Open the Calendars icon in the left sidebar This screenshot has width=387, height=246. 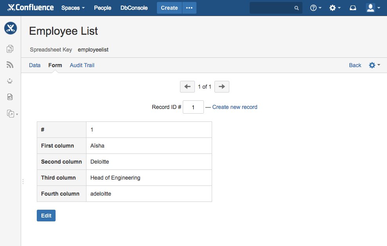[10, 97]
